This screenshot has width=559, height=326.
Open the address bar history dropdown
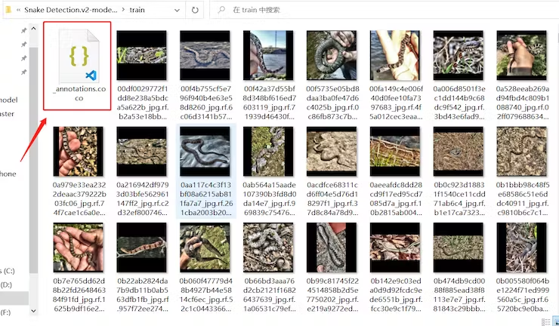click(x=174, y=11)
